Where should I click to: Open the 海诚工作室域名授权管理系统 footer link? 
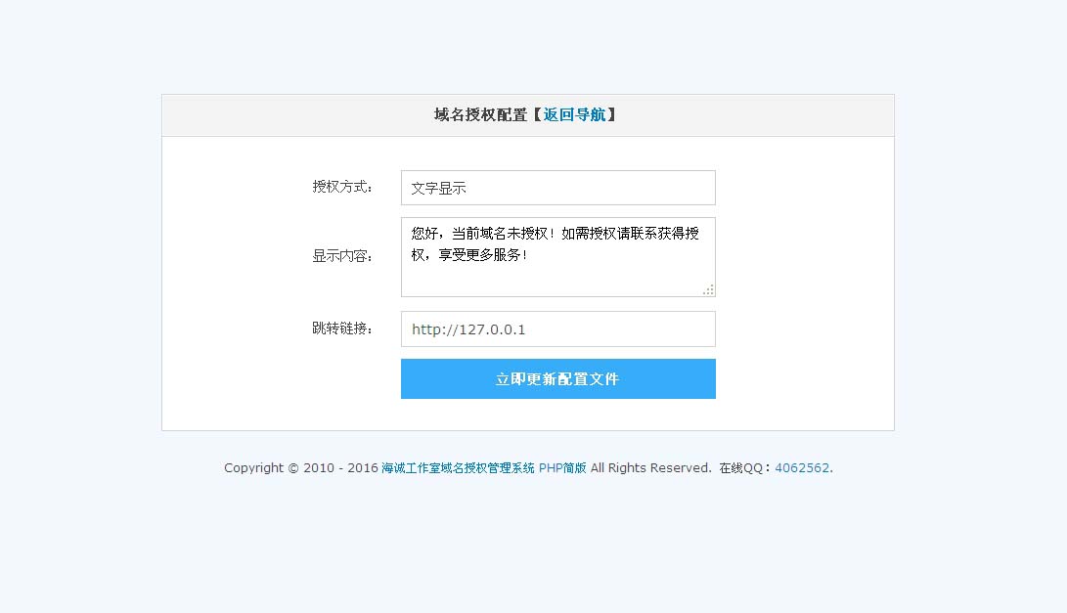click(x=458, y=468)
